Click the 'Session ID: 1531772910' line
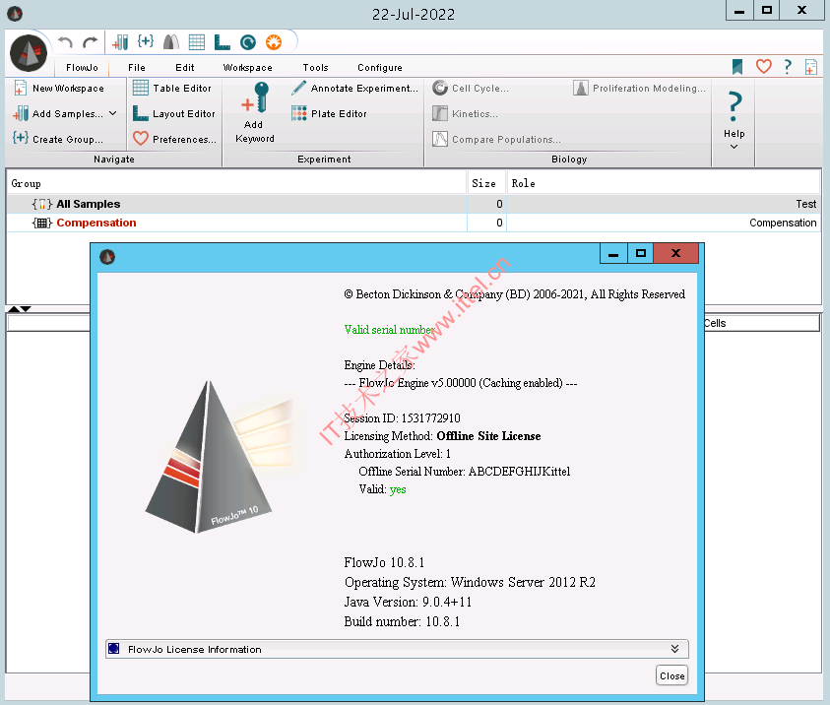Image resolution: width=830 pixels, height=705 pixels. 402,418
